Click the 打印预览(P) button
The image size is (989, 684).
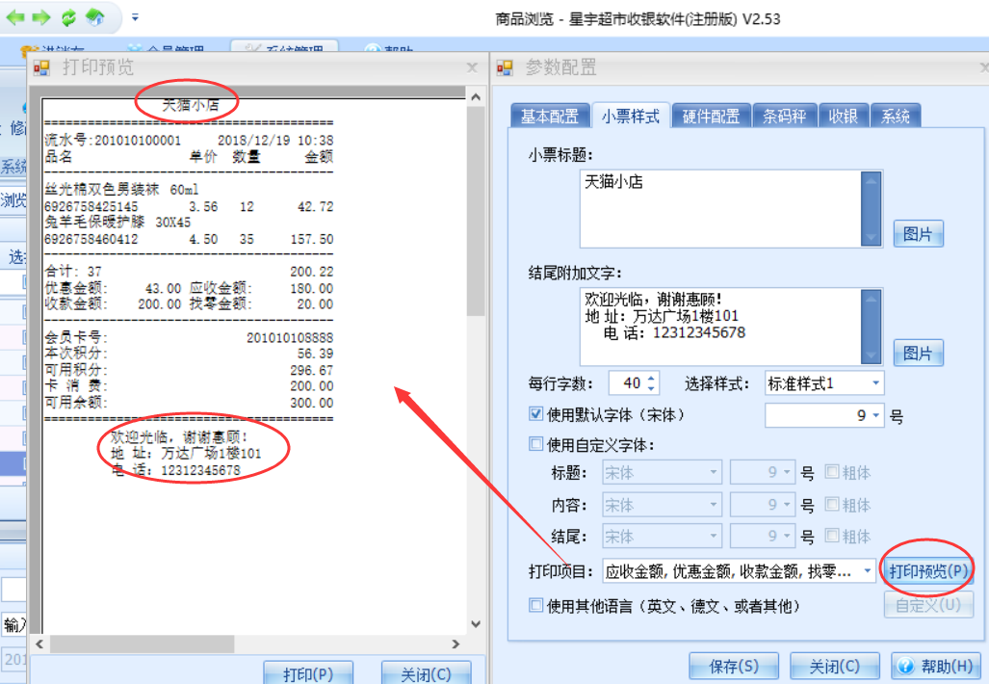point(928,571)
